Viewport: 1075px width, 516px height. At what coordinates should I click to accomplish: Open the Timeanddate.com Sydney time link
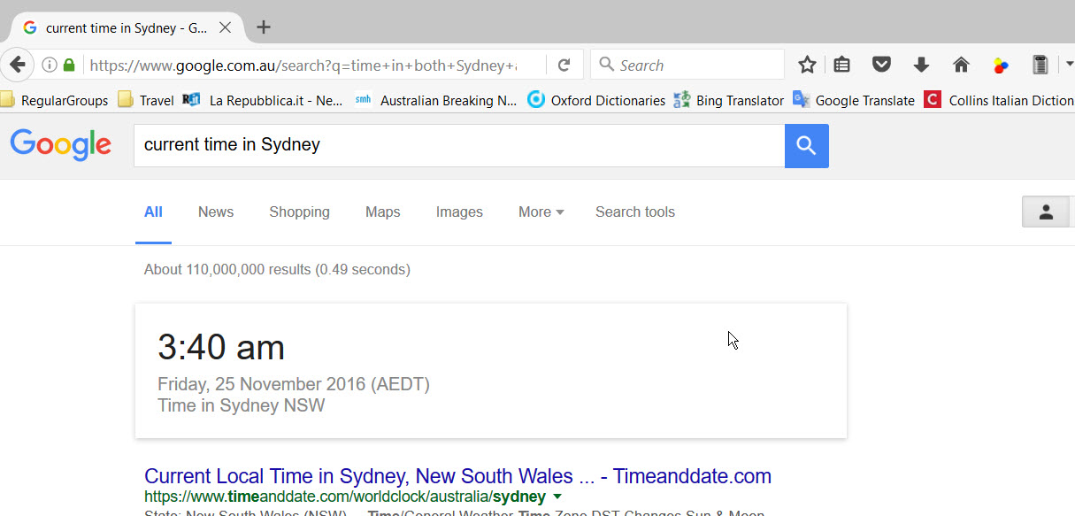click(457, 476)
